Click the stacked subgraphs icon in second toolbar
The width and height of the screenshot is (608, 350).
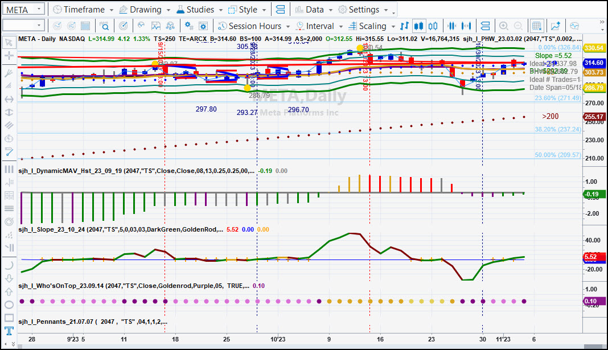[484, 26]
